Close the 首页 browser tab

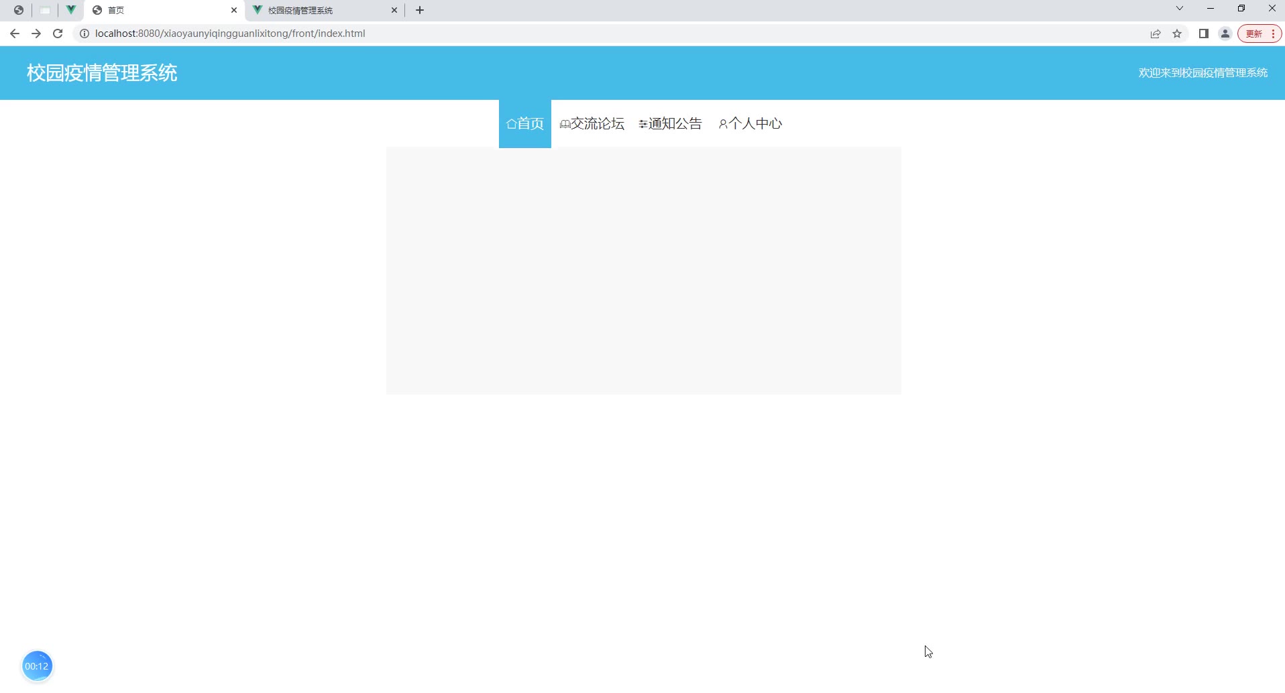tap(234, 10)
